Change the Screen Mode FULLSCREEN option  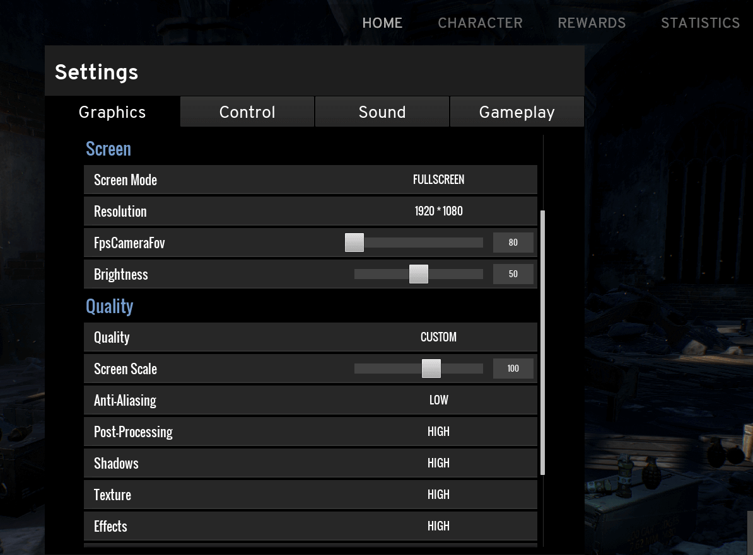(438, 180)
